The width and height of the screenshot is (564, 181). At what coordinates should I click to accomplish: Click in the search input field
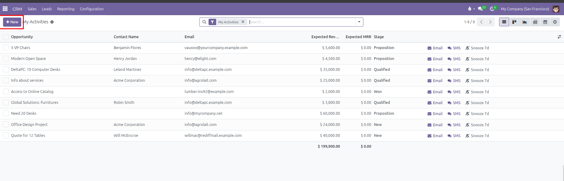point(302,22)
